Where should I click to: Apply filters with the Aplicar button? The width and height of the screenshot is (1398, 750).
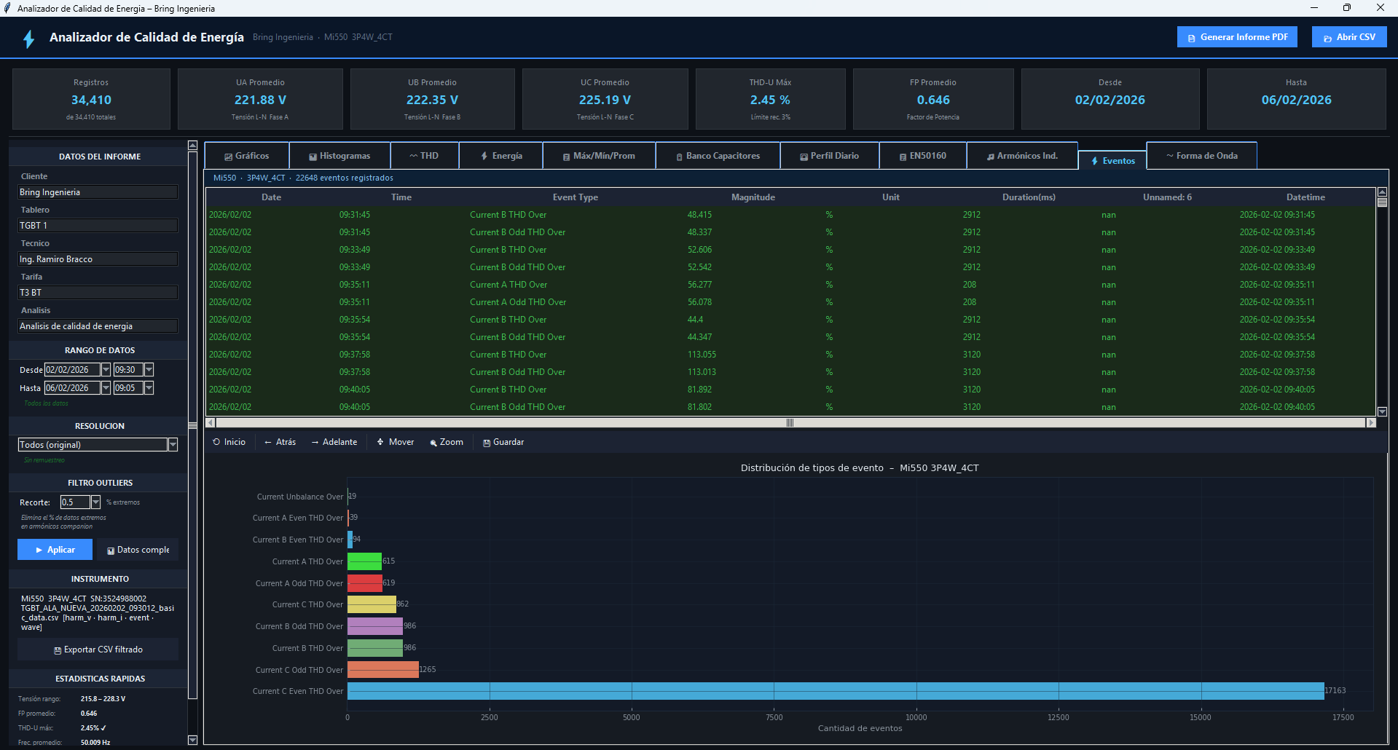click(x=55, y=550)
